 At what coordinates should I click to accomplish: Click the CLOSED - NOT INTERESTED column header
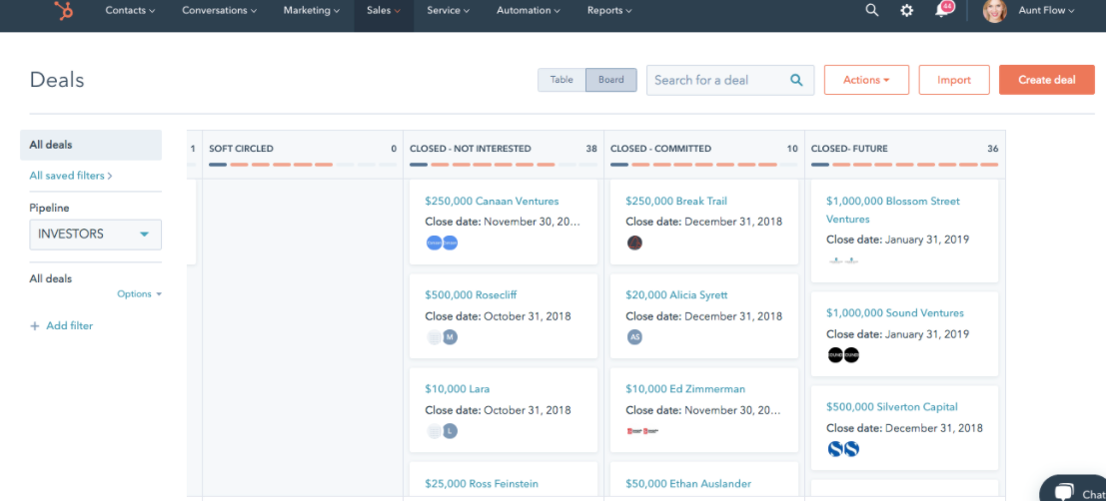(x=471, y=149)
